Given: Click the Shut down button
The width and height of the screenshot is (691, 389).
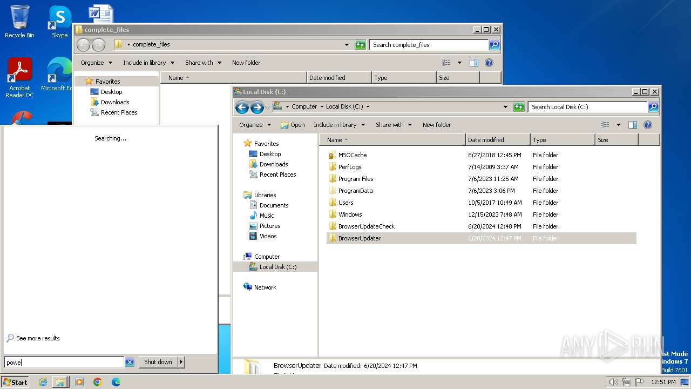Looking at the screenshot, I should tap(158, 363).
